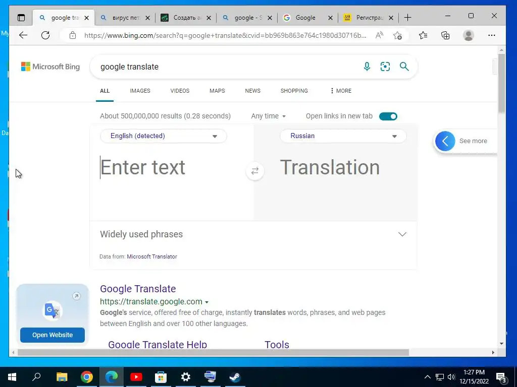The height and width of the screenshot is (387, 517).
Task: Search by voice microphone icon
Action: click(x=367, y=67)
